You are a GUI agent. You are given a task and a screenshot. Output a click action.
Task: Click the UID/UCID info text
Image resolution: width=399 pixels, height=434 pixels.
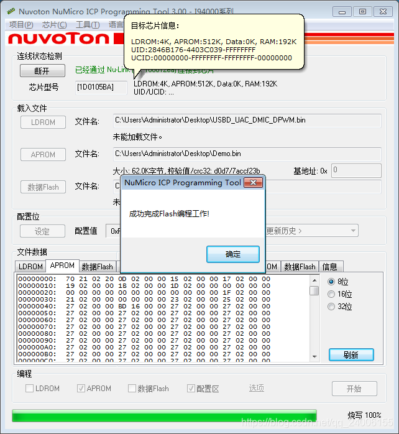(x=154, y=92)
